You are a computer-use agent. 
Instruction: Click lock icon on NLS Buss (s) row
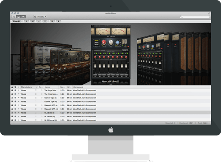[12, 112]
